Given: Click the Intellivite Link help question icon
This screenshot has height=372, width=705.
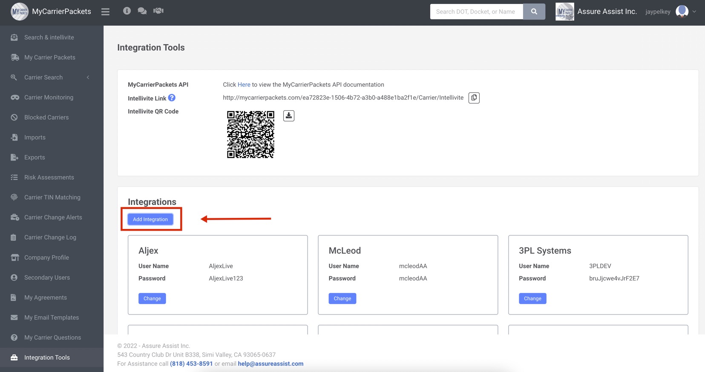Looking at the screenshot, I should [x=172, y=98].
